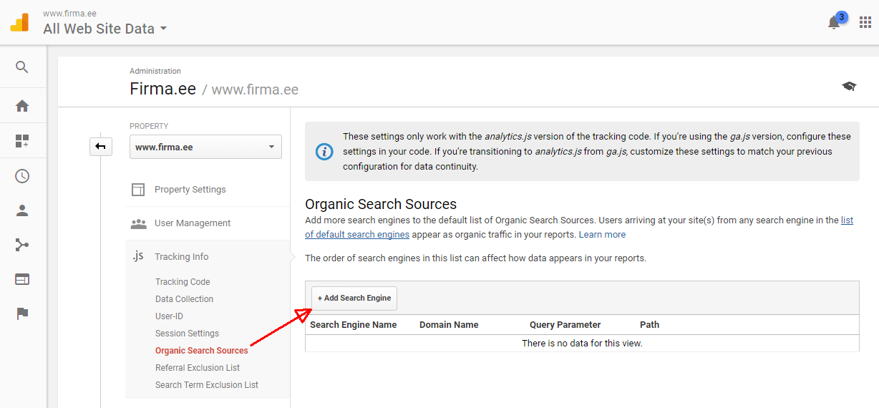Image resolution: width=879 pixels, height=408 pixels.
Task: Click the Add Search Engine button
Action: tap(354, 298)
